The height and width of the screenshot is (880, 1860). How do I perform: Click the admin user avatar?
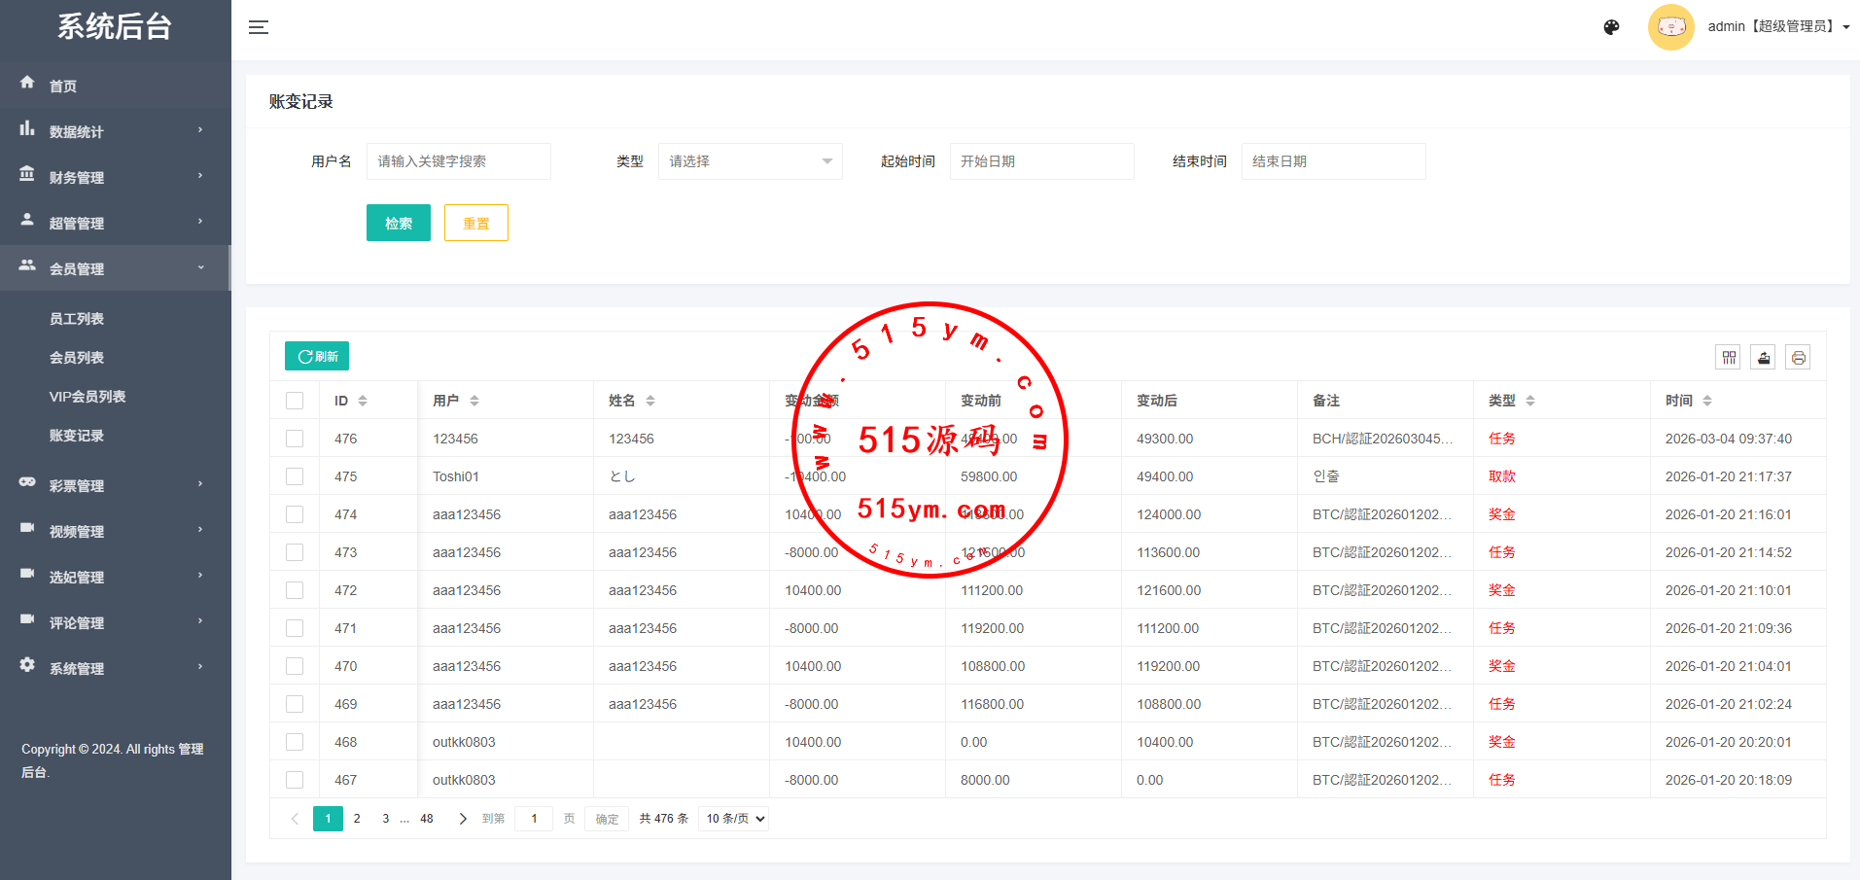click(x=1670, y=27)
